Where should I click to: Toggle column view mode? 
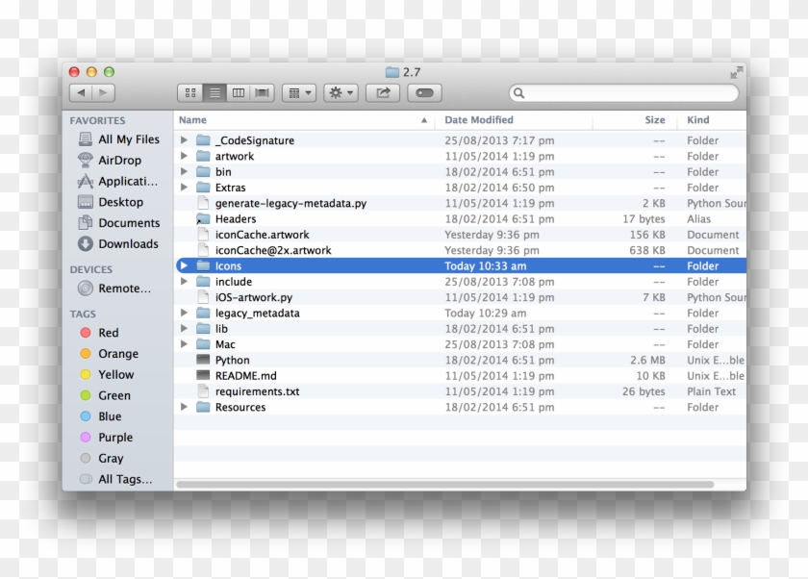[238, 92]
